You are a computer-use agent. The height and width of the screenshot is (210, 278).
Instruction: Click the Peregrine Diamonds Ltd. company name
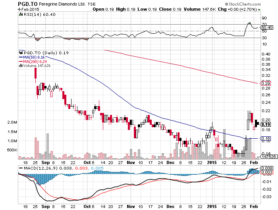coord(62,4)
